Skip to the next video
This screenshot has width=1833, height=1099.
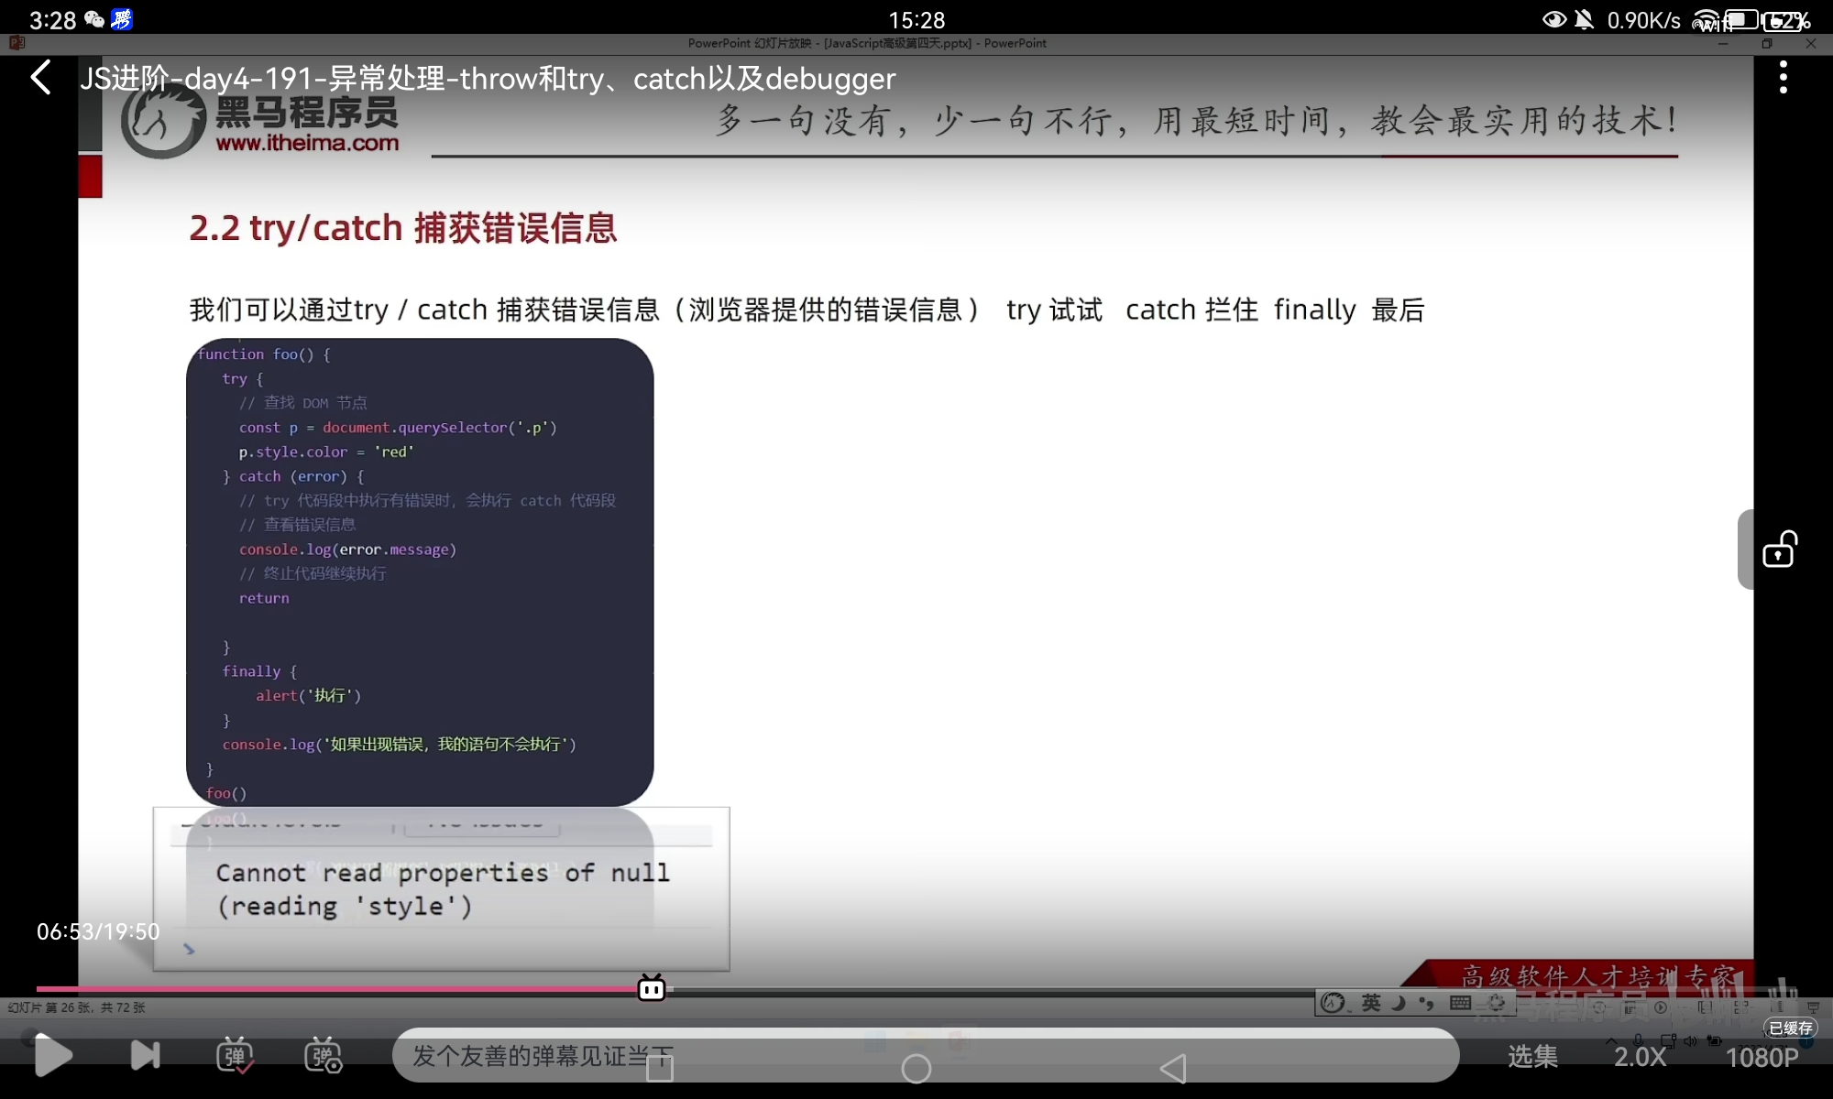pos(145,1056)
